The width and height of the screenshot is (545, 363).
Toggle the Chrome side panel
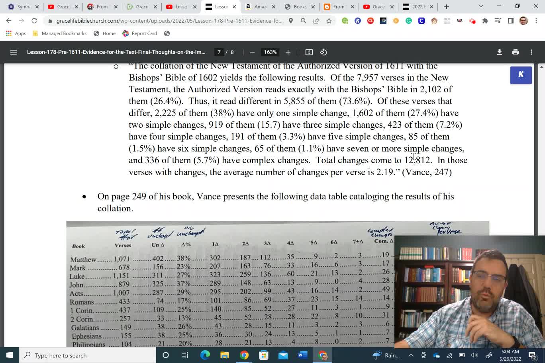click(511, 21)
